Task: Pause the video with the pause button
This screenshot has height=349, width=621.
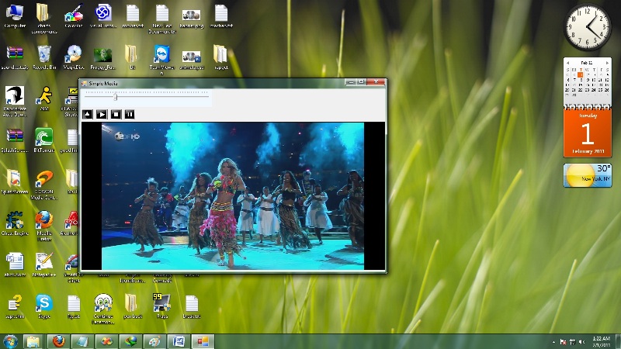Action: 130,114
